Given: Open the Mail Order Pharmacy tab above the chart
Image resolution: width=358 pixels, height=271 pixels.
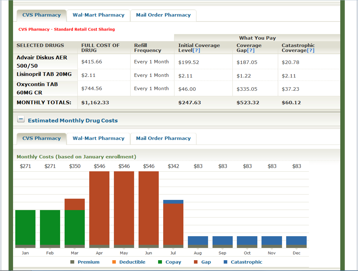Looking at the screenshot, I should click(163, 138).
